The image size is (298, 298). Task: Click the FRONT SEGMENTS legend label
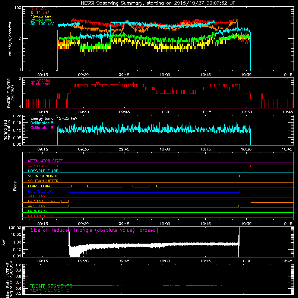51,286
